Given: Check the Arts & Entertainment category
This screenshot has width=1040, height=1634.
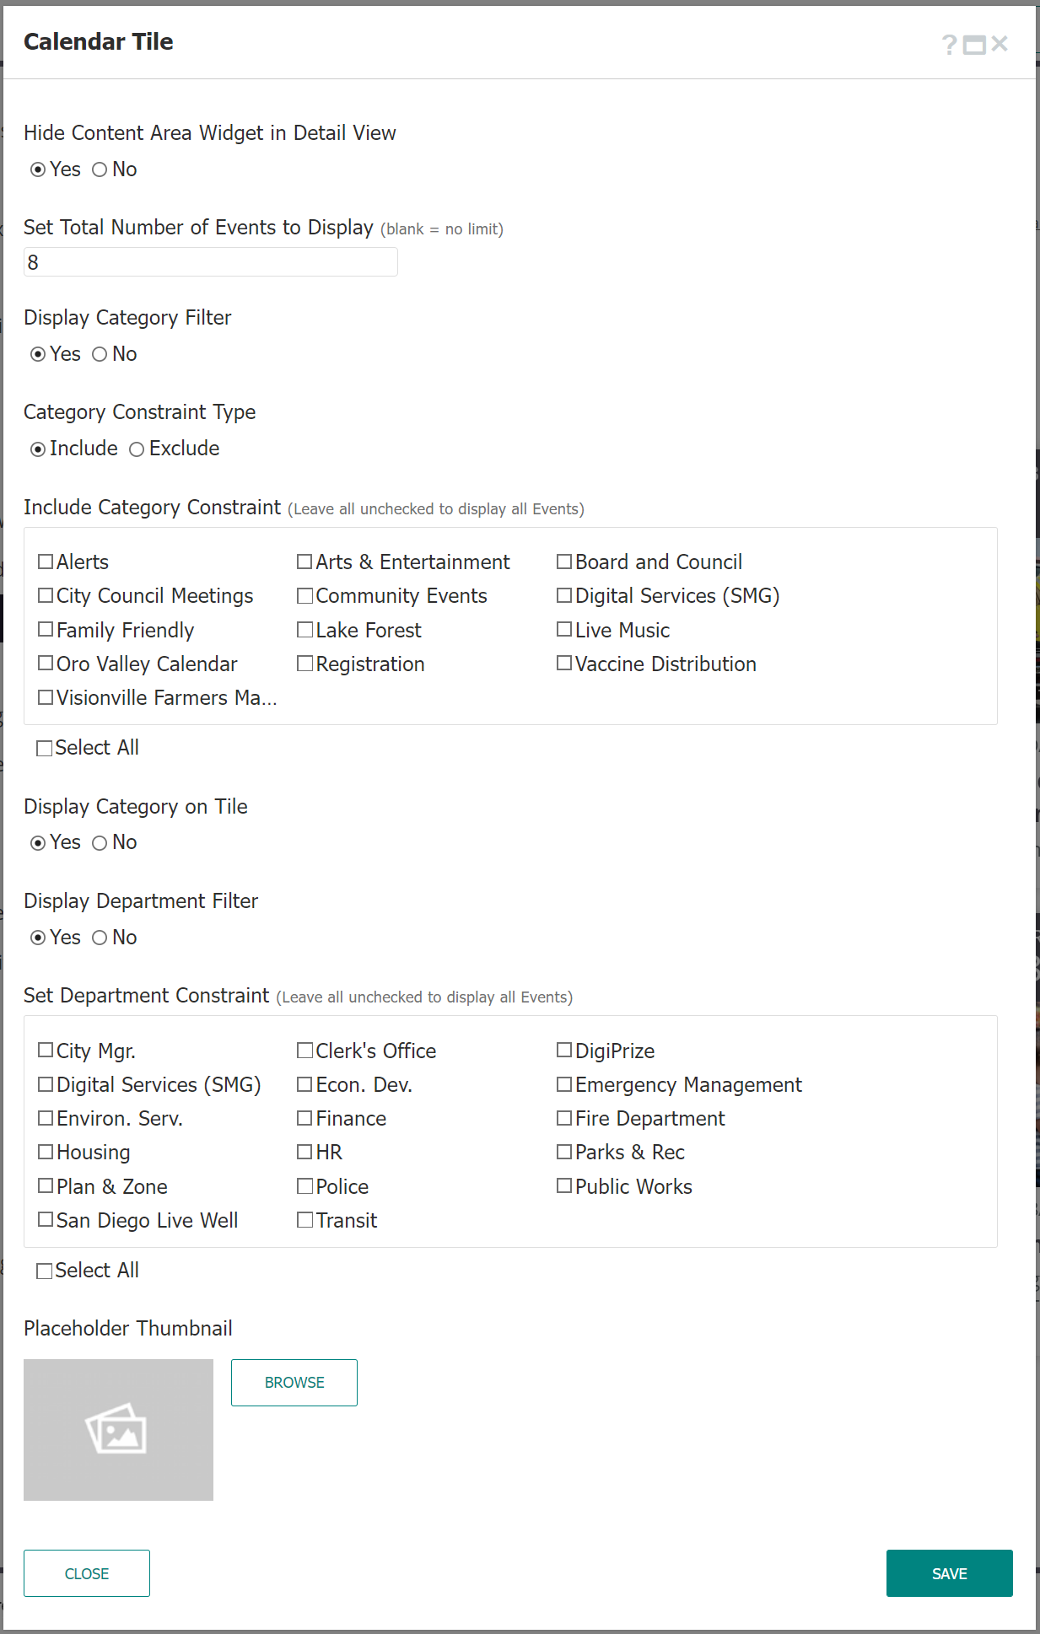Looking at the screenshot, I should tap(304, 561).
